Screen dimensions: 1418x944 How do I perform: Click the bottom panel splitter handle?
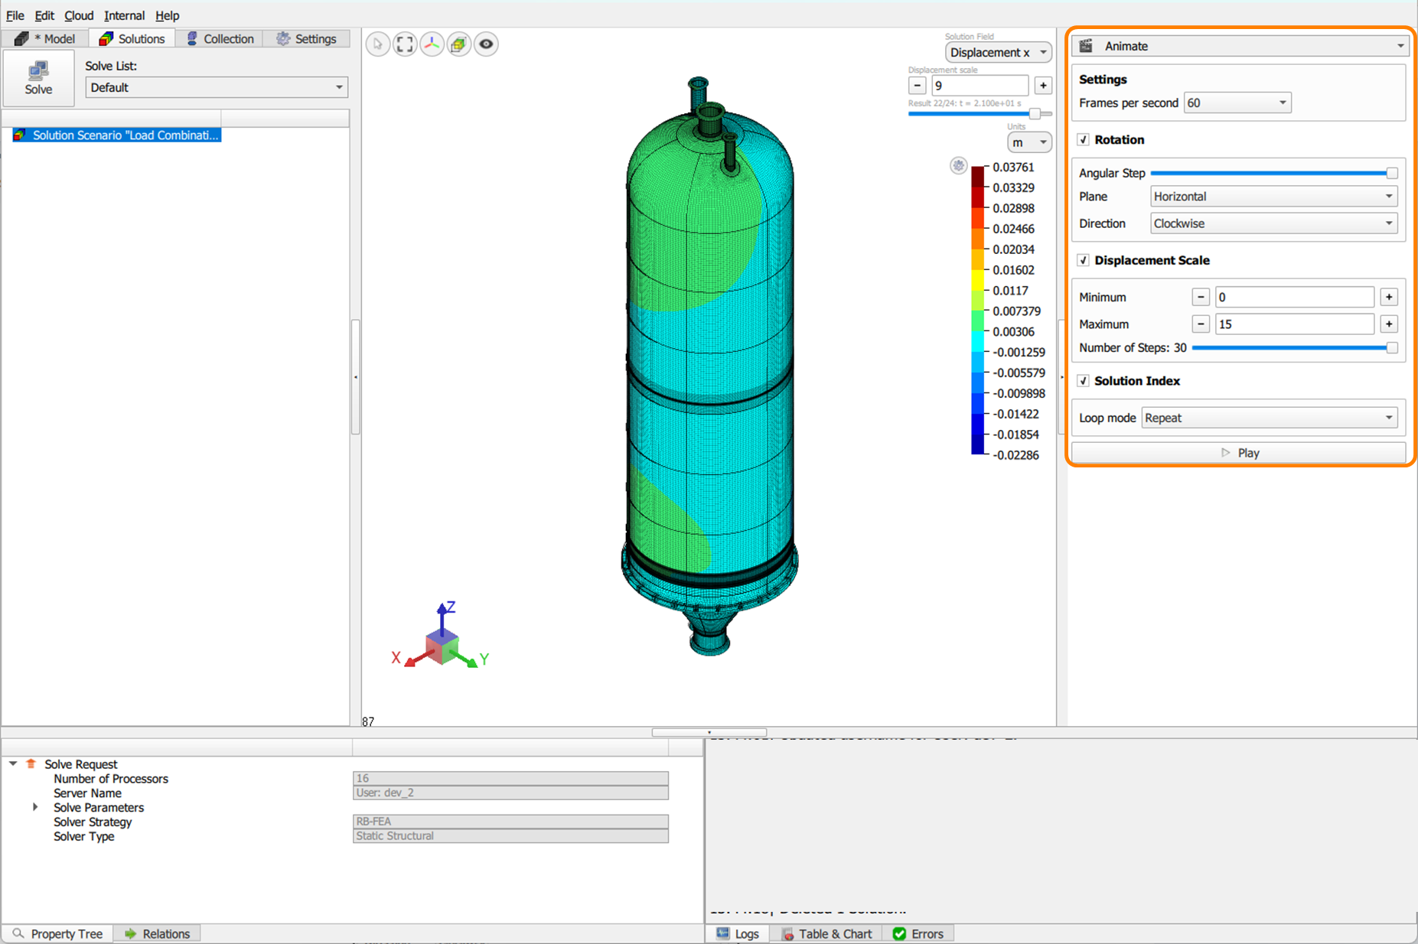click(x=709, y=732)
